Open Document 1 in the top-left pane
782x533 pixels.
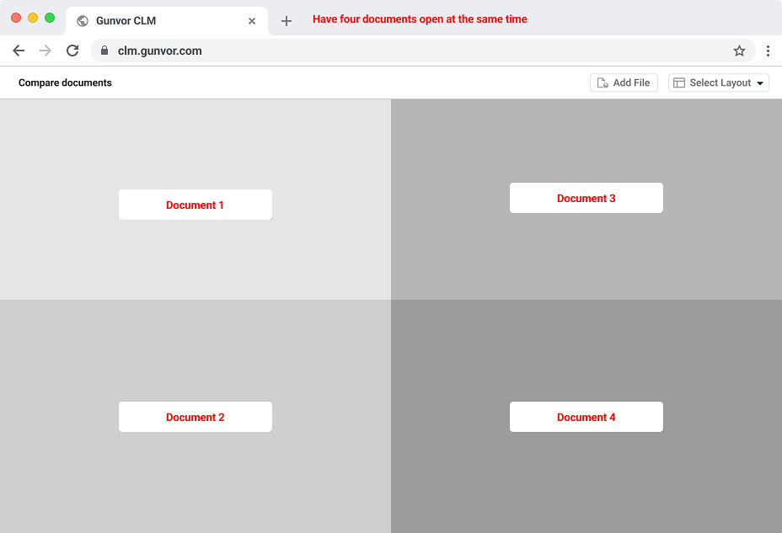point(195,205)
